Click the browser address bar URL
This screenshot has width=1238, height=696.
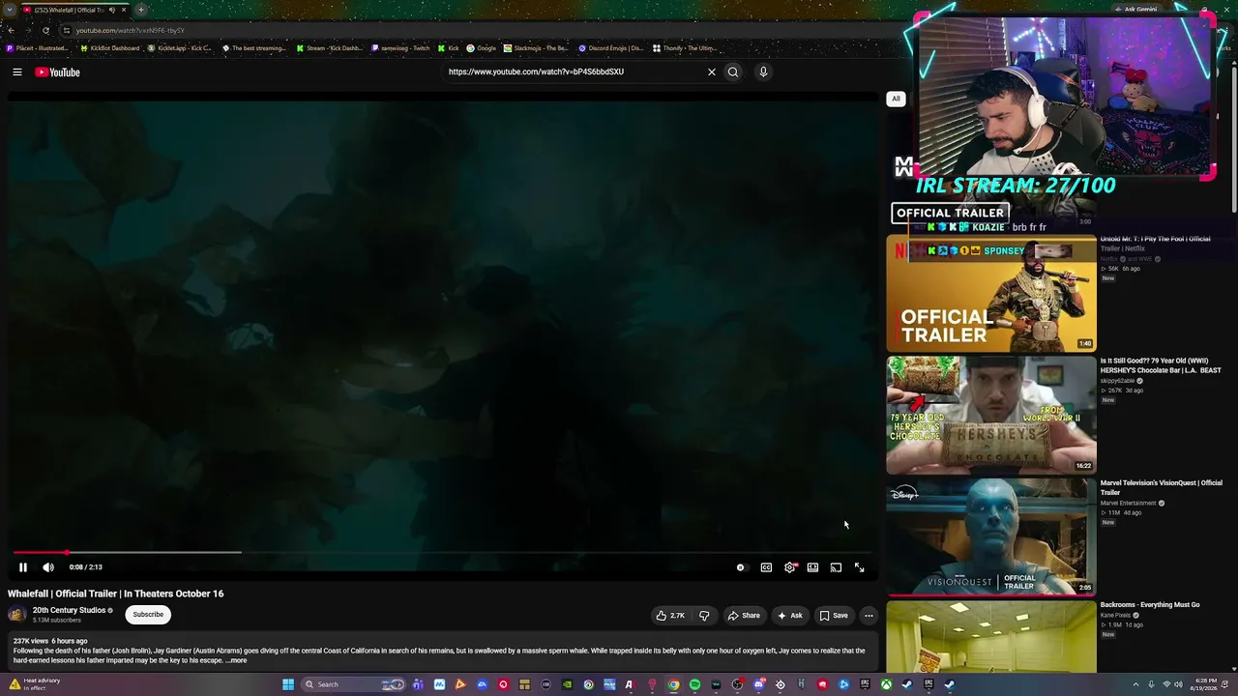[x=131, y=30]
